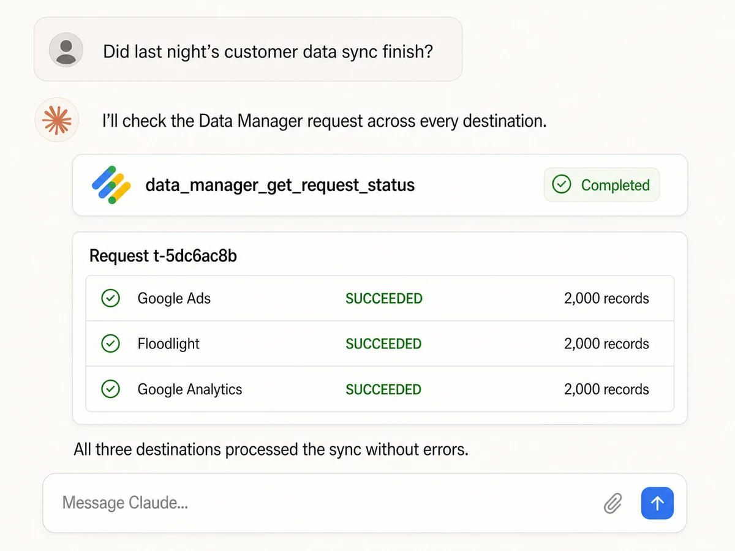The image size is (735, 551).
Task: Click the Data Manager striped logo icon
Action: point(111,185)
